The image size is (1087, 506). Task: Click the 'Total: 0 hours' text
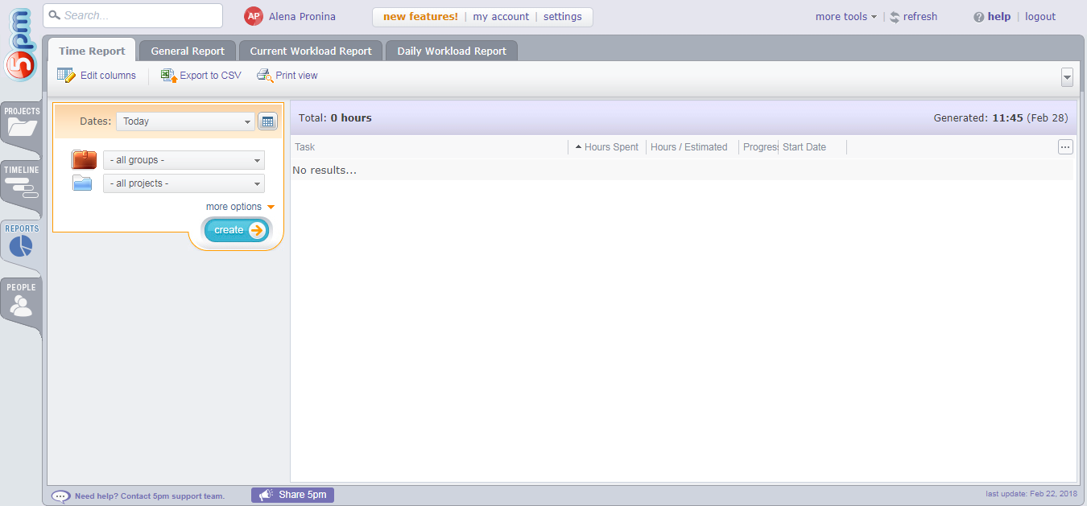click(x=335, y=117)
